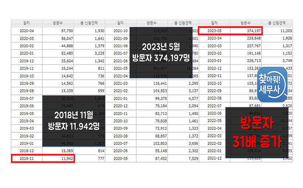The height and width of the screenshot is (188, 303).
Task: Select the 2020-04 date cell
Action: [x=27, y=31]
